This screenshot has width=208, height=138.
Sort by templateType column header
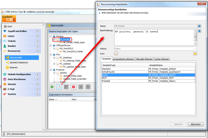pos(125,65)
